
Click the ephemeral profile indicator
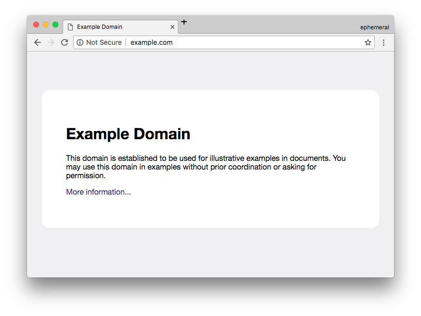point(375,27)
